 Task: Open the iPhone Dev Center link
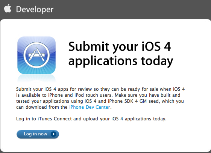click(90, 107)
